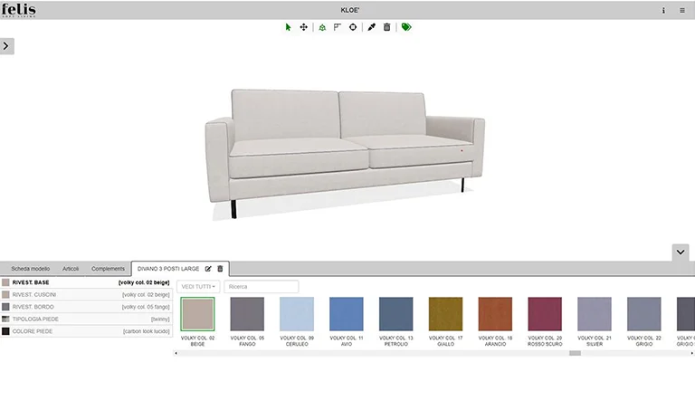695x410 pixels.
Task: Open the green price tags icon
Action: point(406,27)
